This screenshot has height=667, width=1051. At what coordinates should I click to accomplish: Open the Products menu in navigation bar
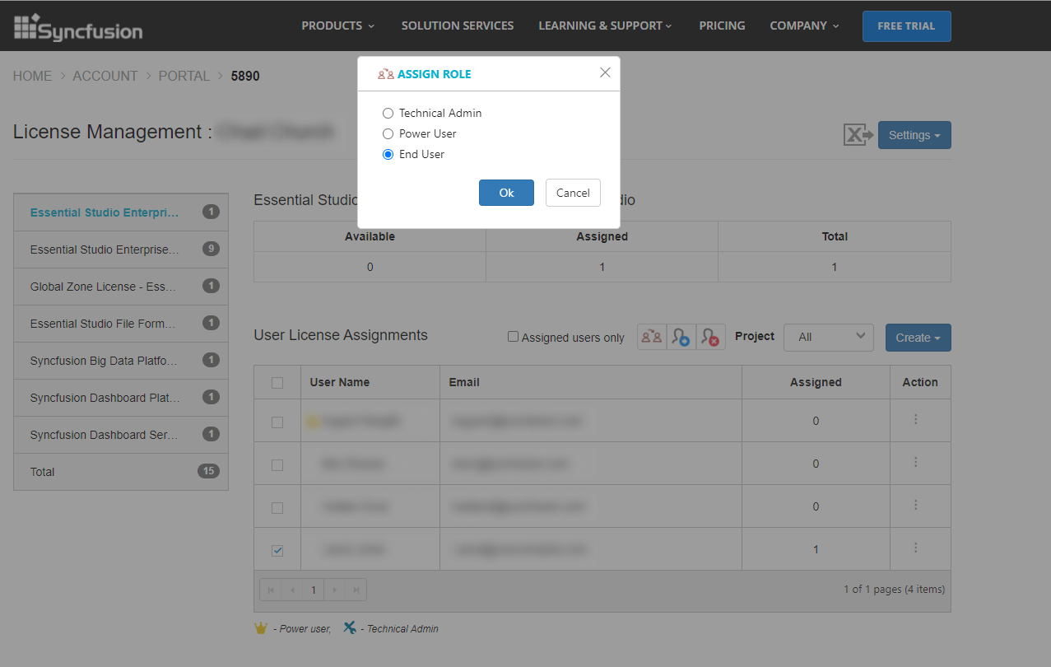(337, 26)
